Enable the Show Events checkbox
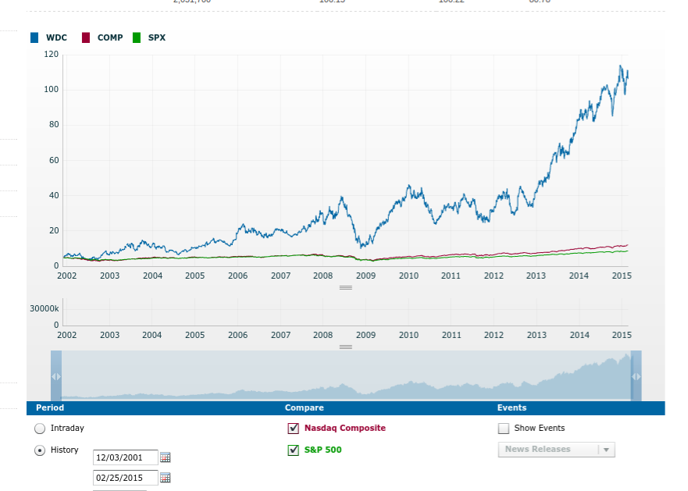Image resolution: width=688 pixels, height=491 pixels. tap(504, 429)
